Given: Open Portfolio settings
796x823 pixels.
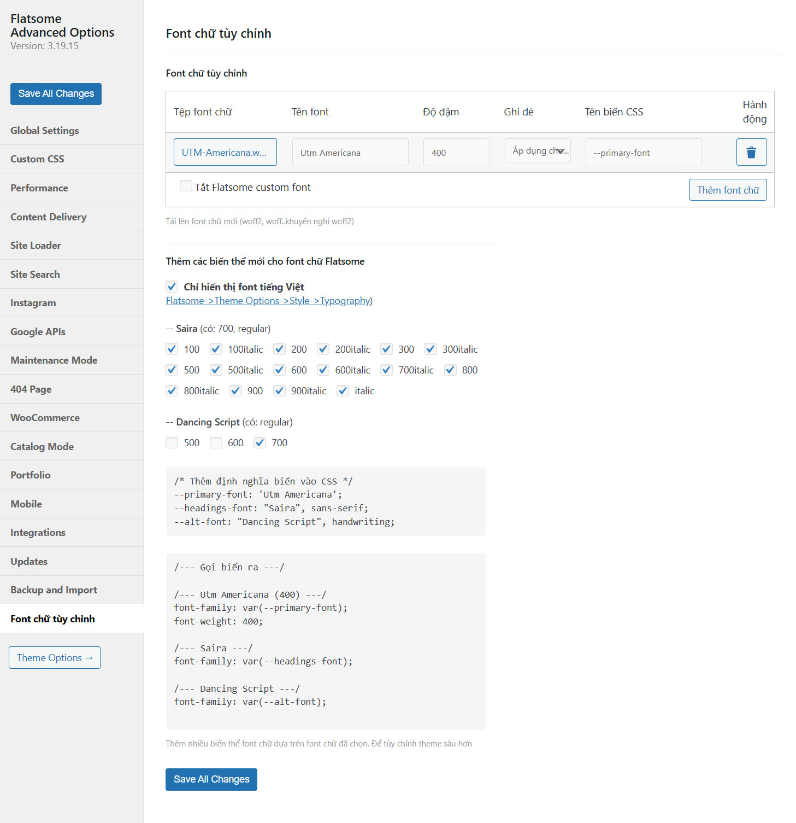Looking at the screenshot, I should click(x=72, y=475).
